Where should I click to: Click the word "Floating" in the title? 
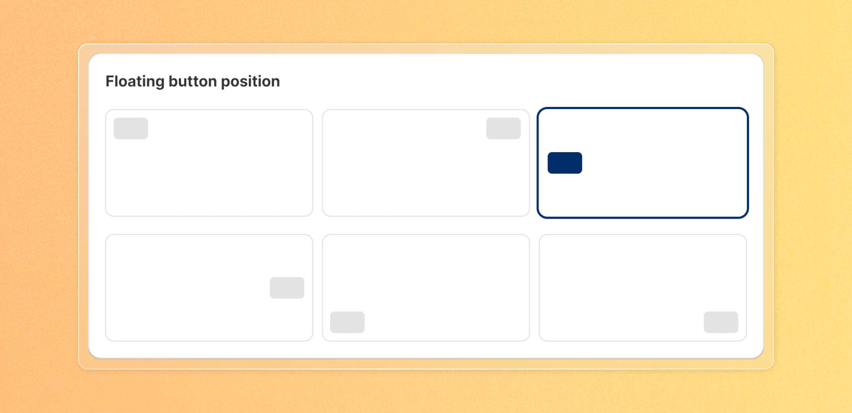(135, 82)
